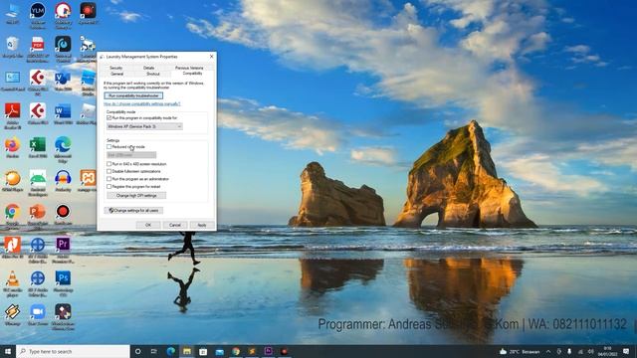Screen dimensions: 637x358
Task: Open the Windows XP compatibility mode dropdown
Action: 144,126
